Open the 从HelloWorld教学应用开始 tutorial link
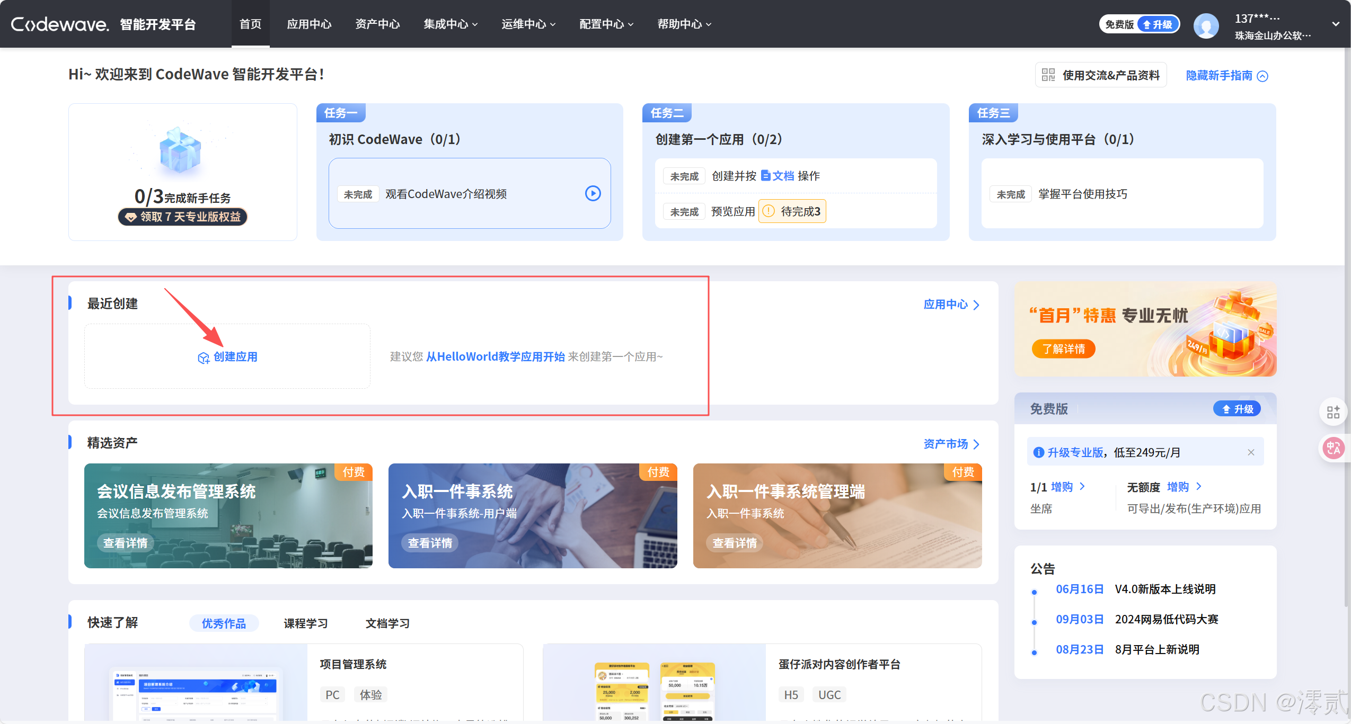1351x724 pixels. (495, 356)
